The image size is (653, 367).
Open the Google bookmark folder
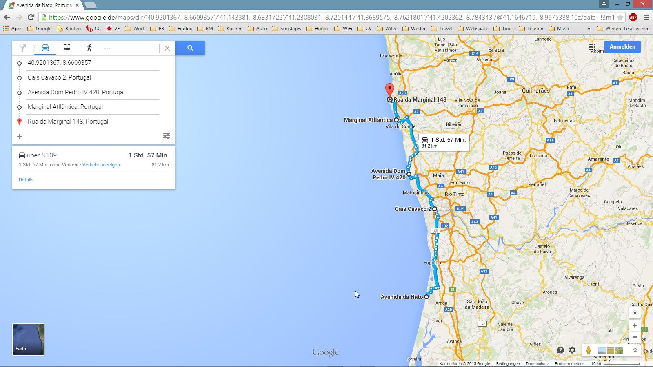pos(40,29)
